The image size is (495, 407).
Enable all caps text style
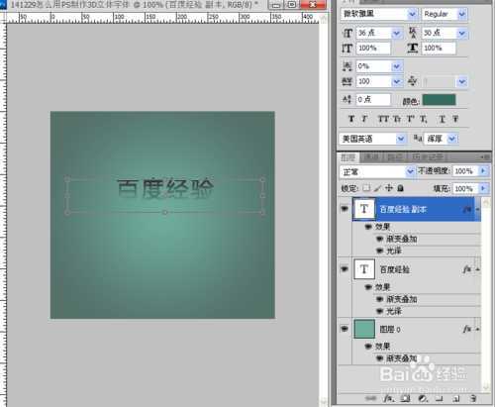(383, 119)
